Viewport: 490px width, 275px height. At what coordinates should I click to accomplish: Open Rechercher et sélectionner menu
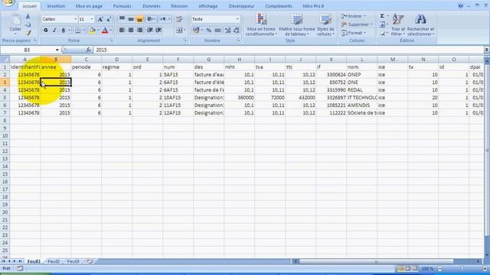[420, 25]
